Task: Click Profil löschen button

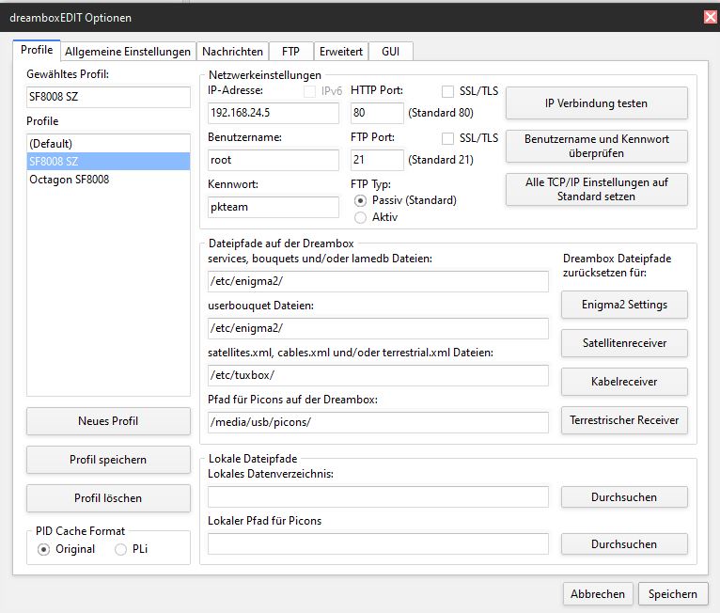Action: [107, 498]
